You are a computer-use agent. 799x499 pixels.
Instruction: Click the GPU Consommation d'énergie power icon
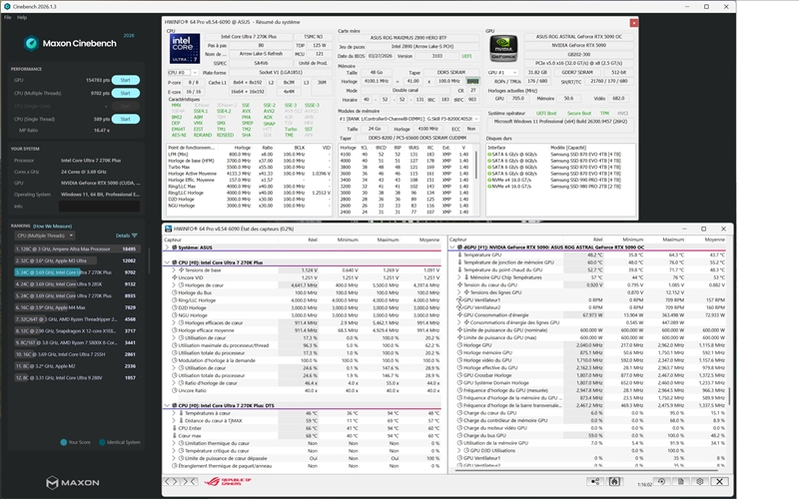pyautogui.click(x=459, y=315)
